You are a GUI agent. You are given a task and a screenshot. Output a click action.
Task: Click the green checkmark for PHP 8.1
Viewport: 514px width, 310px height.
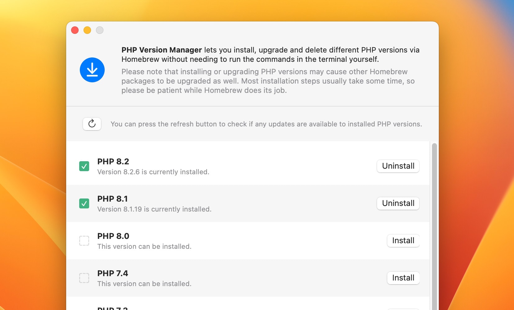point(84,203)
